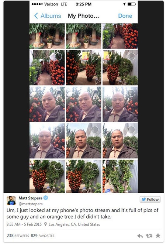
Task: Click the My Photo... title header
Action: click(x=83, y=16)
